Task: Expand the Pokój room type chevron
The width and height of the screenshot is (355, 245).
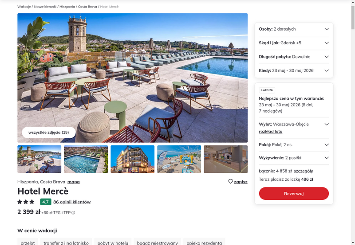Action: [327, 144]
